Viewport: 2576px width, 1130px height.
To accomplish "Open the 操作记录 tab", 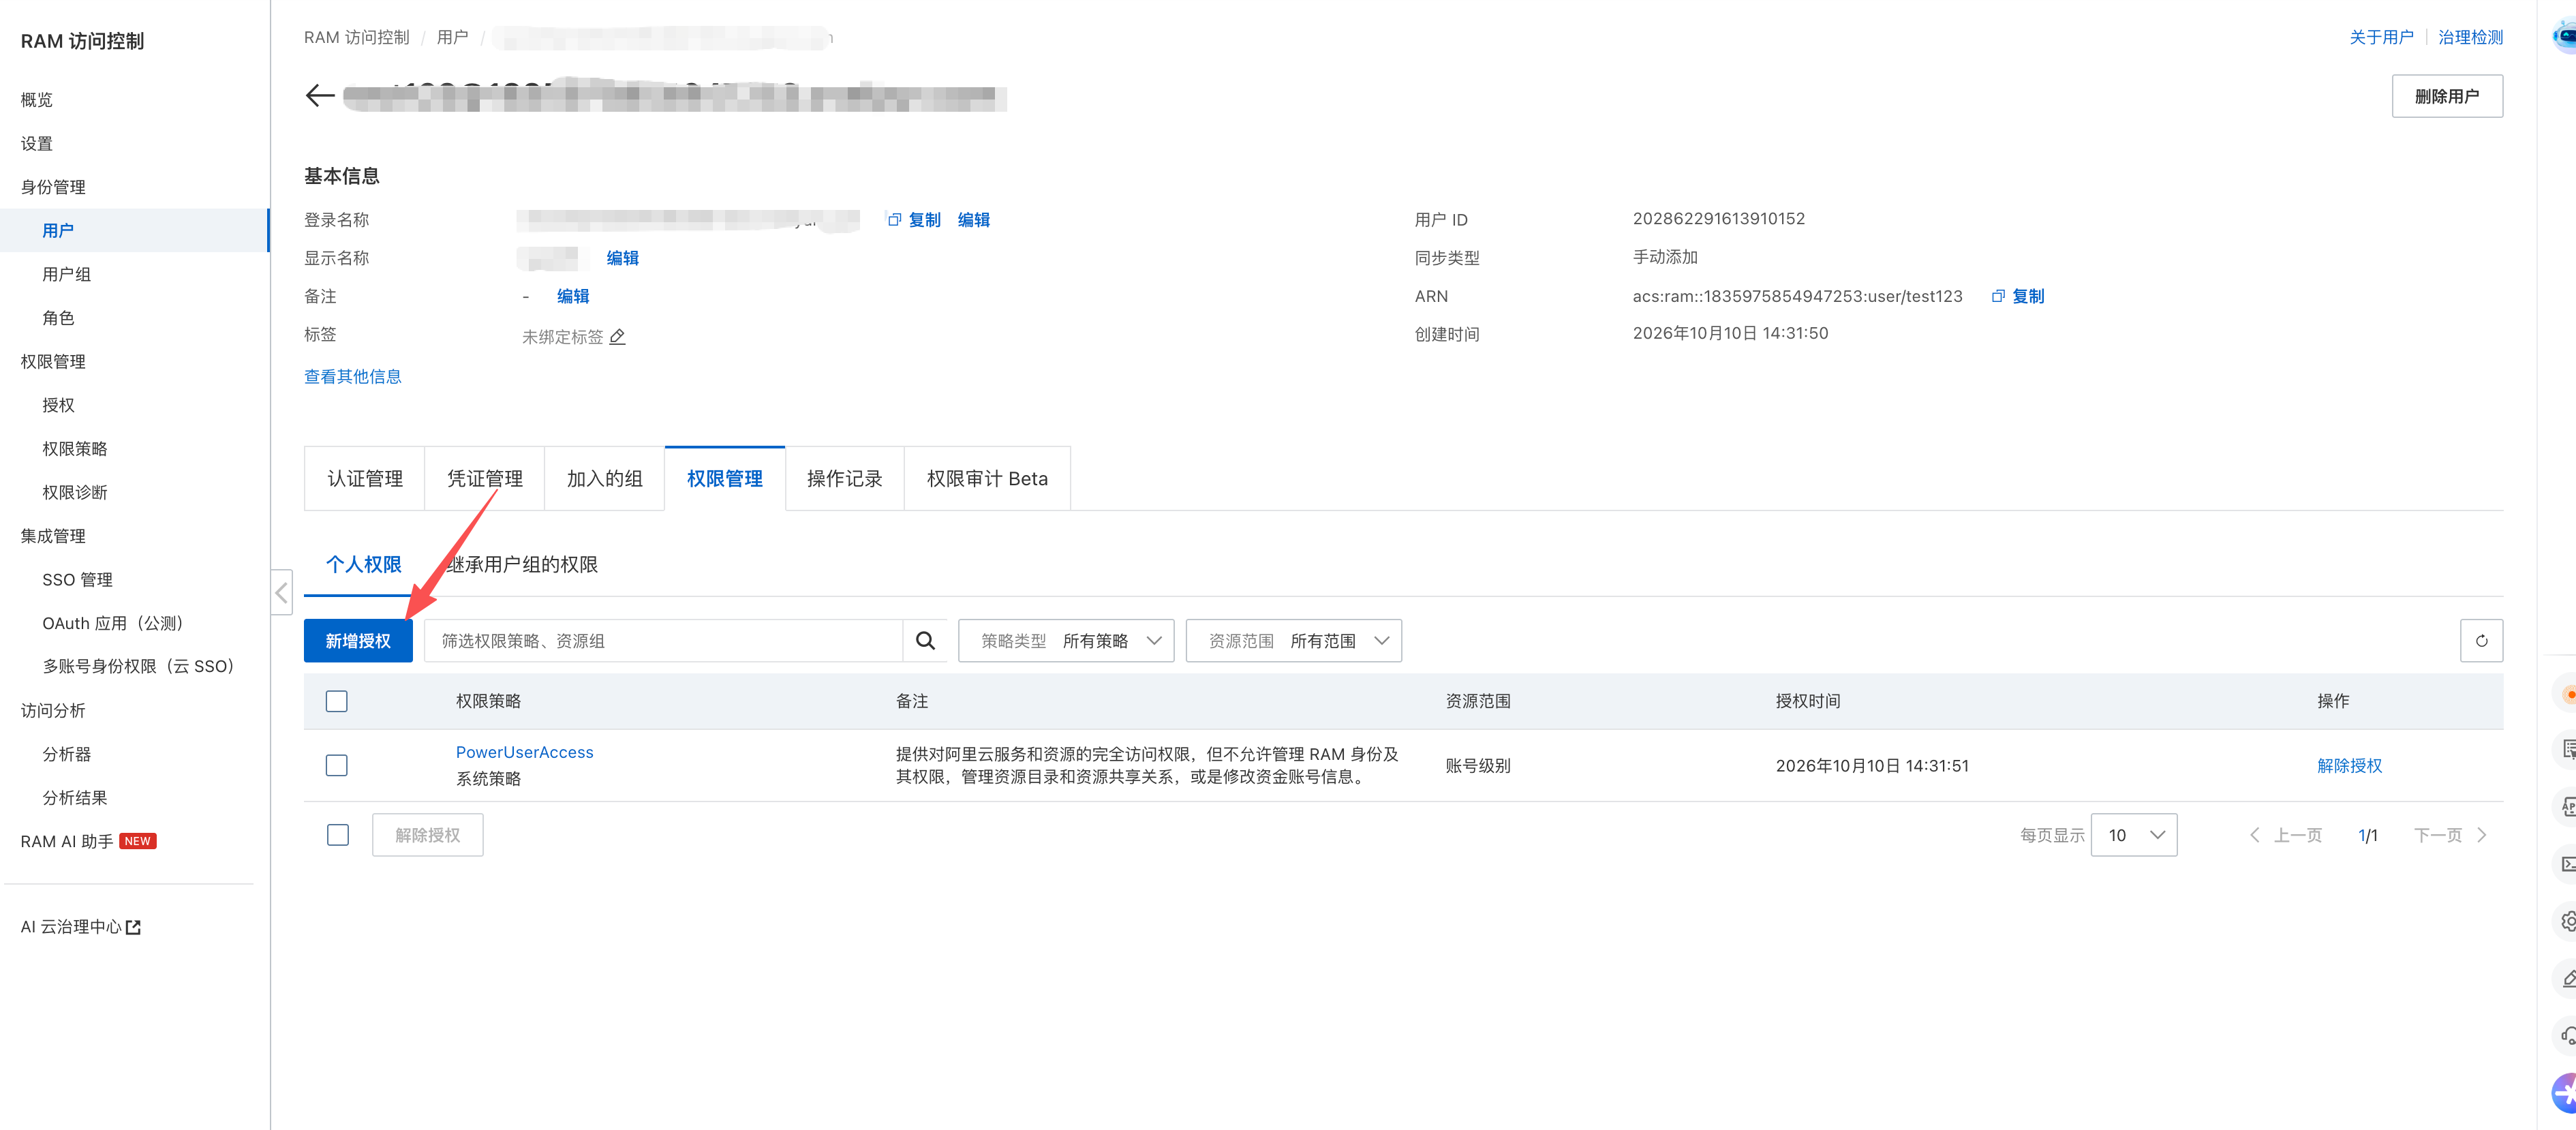I will pos(845,479).
